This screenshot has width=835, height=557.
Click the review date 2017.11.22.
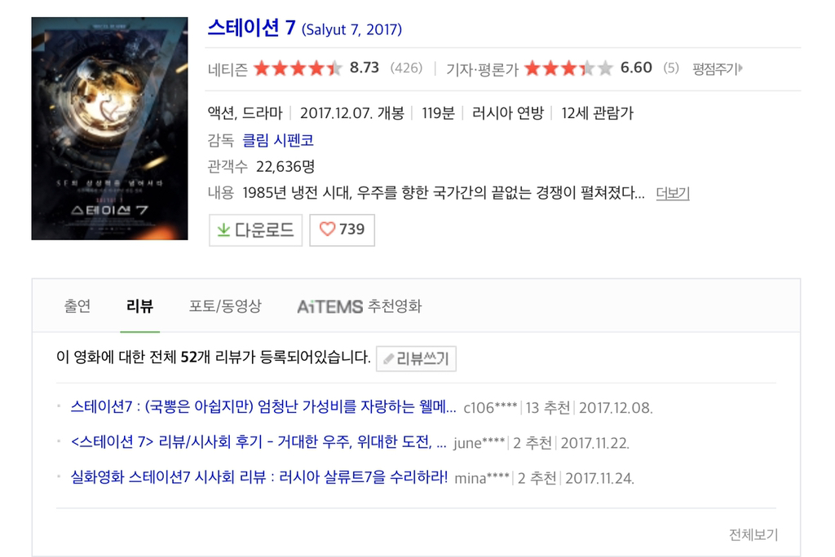(x=594, y=443)
